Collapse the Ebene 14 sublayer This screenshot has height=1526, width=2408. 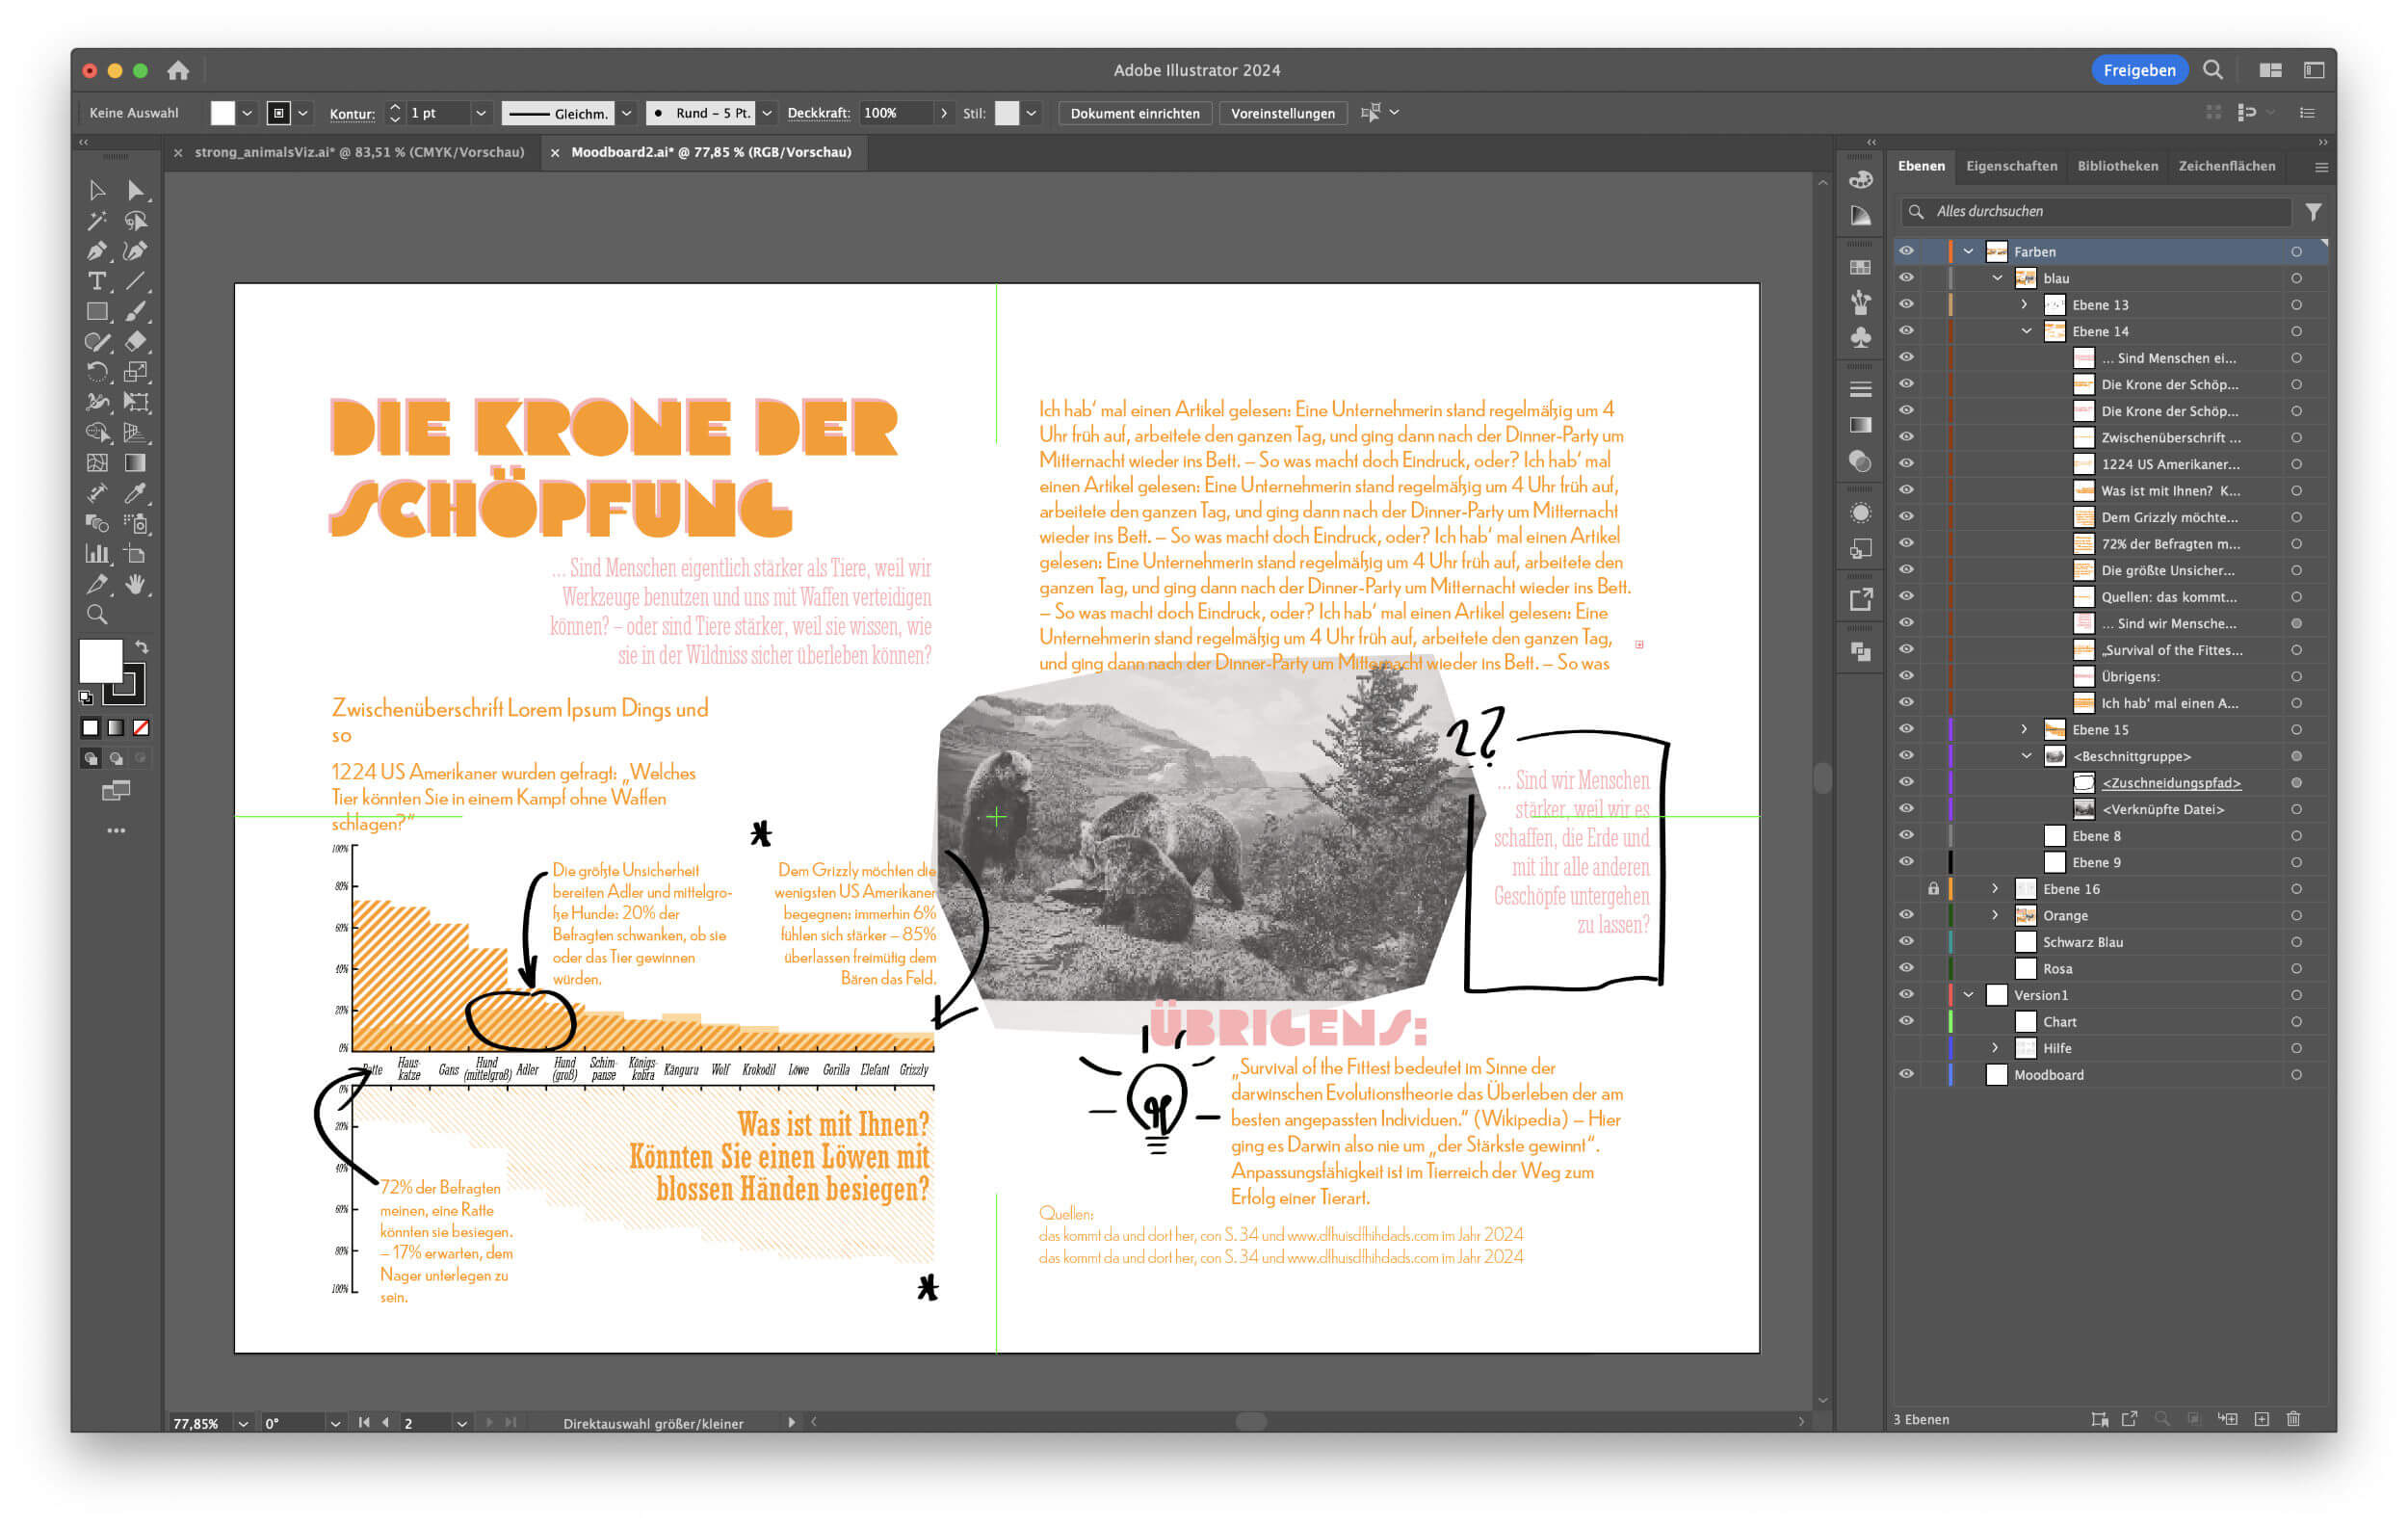pyautogui.click(x=2026, y=331)
